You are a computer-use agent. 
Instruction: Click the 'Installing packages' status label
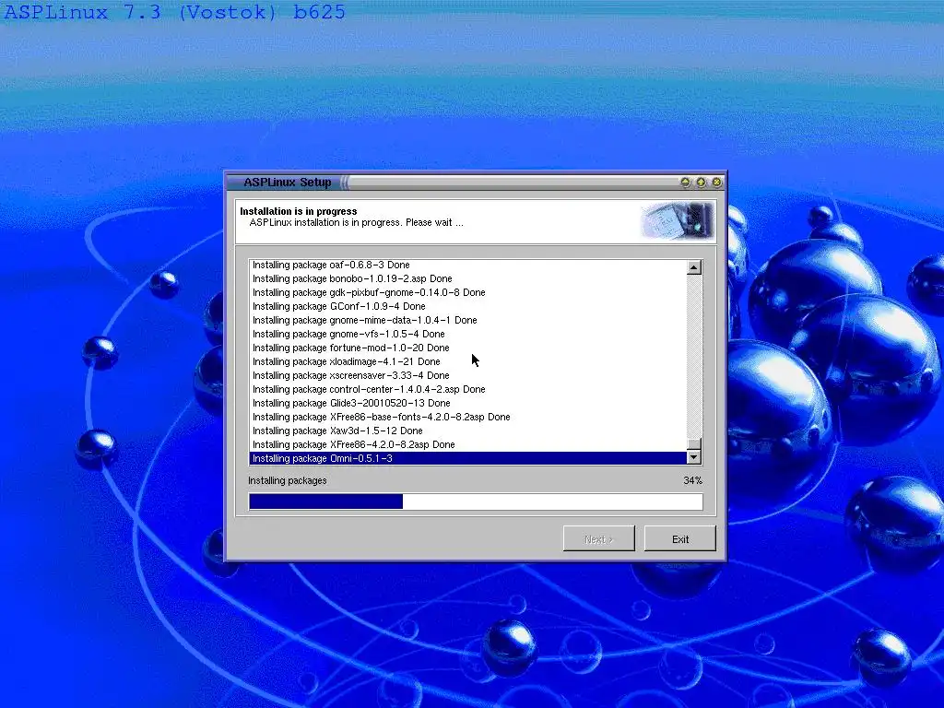coord(288,480)
